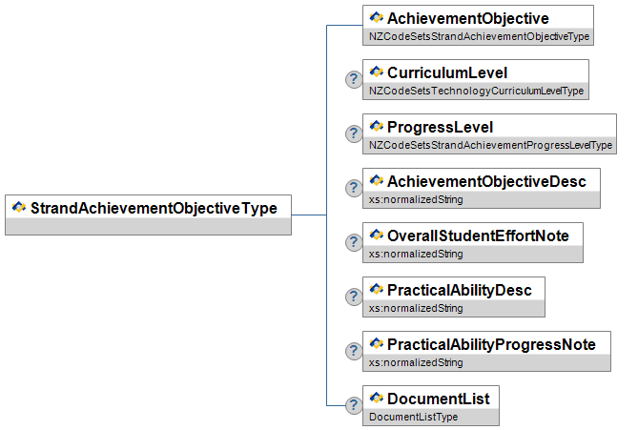The image size is (638, 430).
Task: Click the question mark beside OverallStudentEffortNote
Action: click(353, 243)
